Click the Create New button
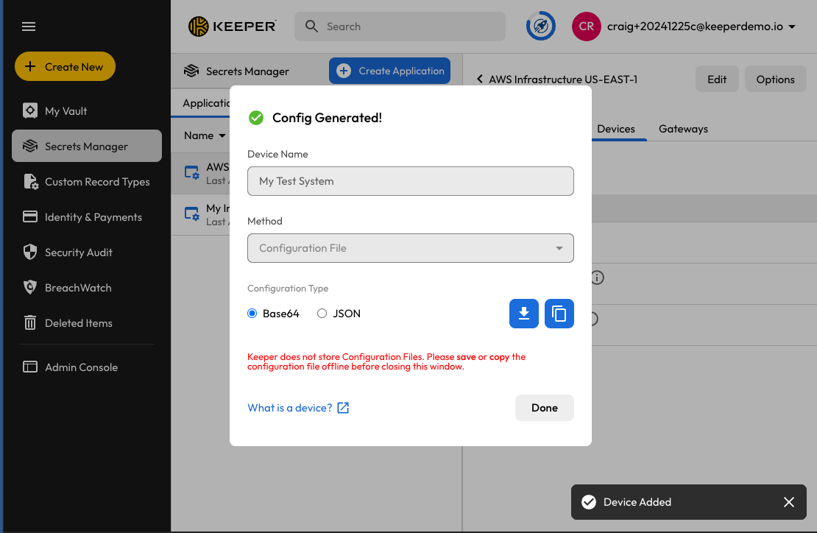This screenshot has height=533, width=817. [x=65, y=67]
